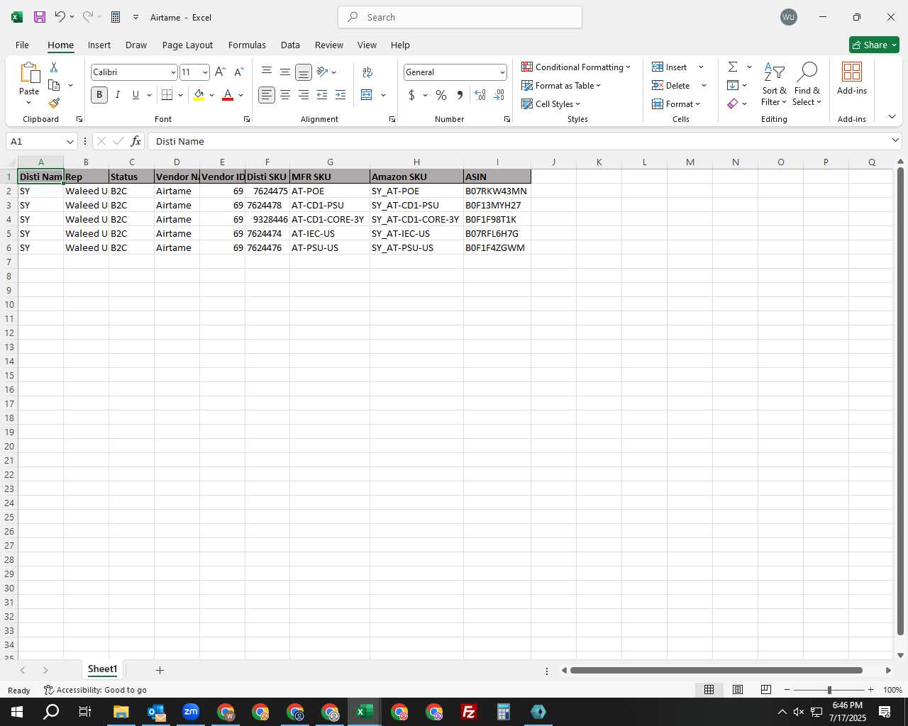
Task: Increase decimal places
Action: coord(480,95)
